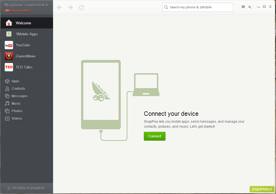The width and height of the screenshot is (276, 194).
Task: Click the YouTube logo icon
Action: tap(9, 45)
